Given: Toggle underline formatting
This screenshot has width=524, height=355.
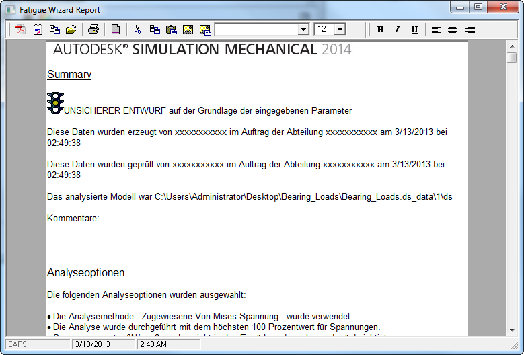Looking at the screenshot, I should click(x=414, y=30).
